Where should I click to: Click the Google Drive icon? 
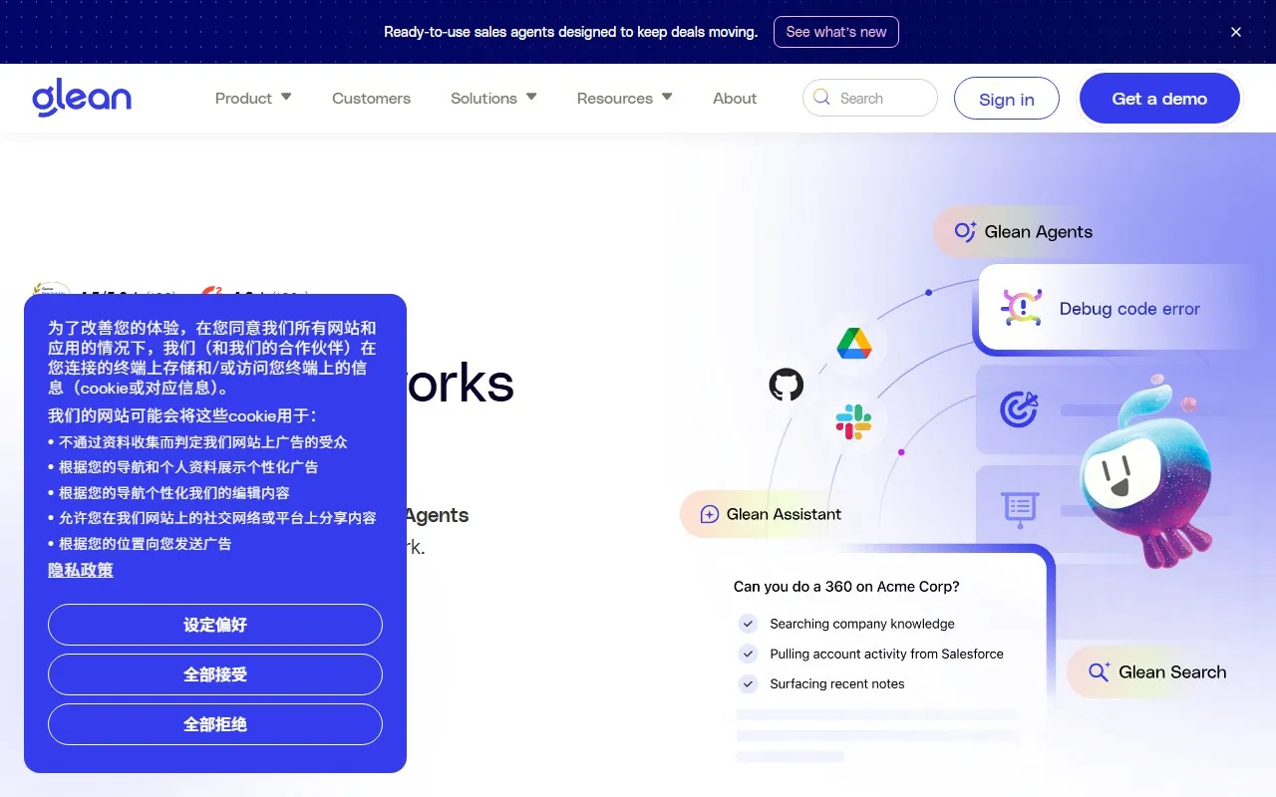pos(854,344)
